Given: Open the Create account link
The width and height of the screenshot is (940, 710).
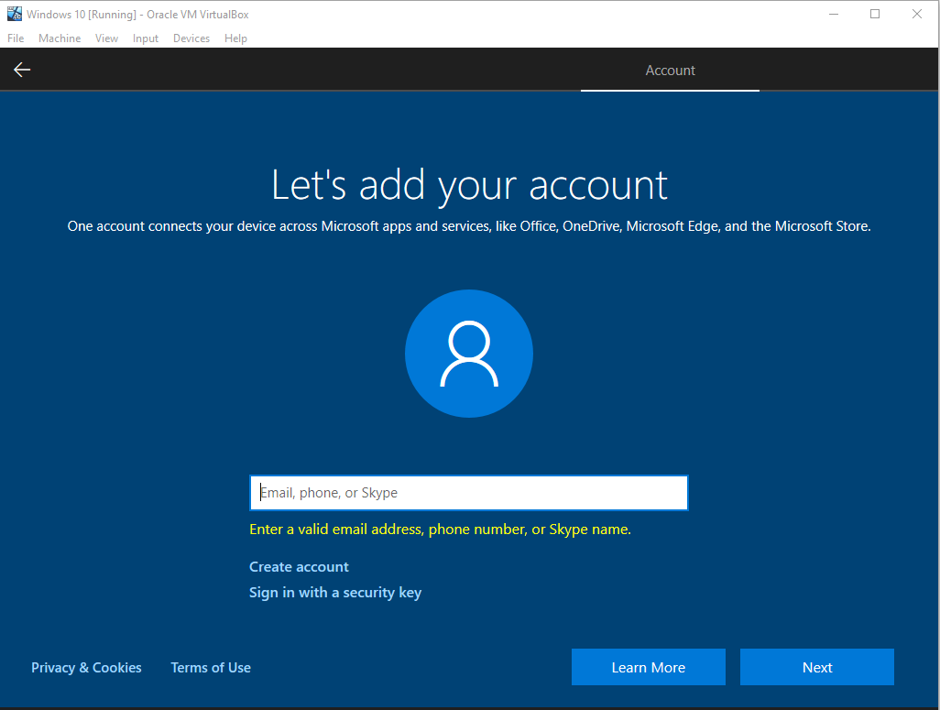Looking at the screenshot, I should pyautogui.click(x=299, y=566).
